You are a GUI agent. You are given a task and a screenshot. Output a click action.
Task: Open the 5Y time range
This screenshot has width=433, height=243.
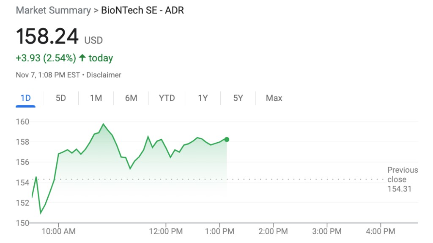click(x=238, y=98)
